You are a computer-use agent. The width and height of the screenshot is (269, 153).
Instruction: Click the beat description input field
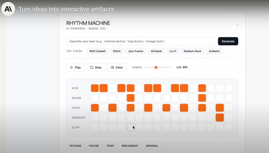(141, 41)
